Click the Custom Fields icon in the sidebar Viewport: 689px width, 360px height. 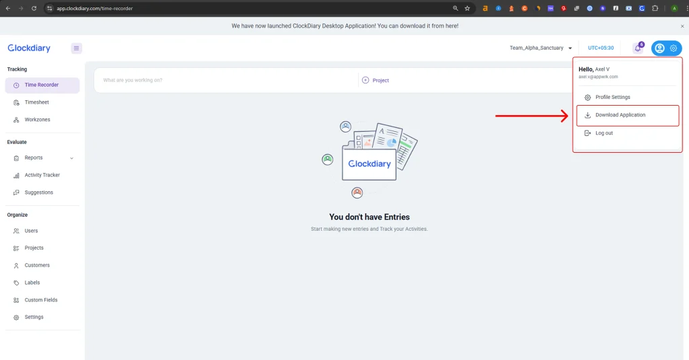[16, 300]
